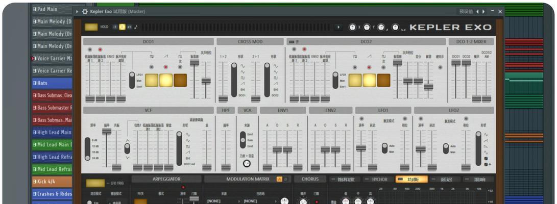Open modulation destination [NONE] dropdown

tap(259, 201)
